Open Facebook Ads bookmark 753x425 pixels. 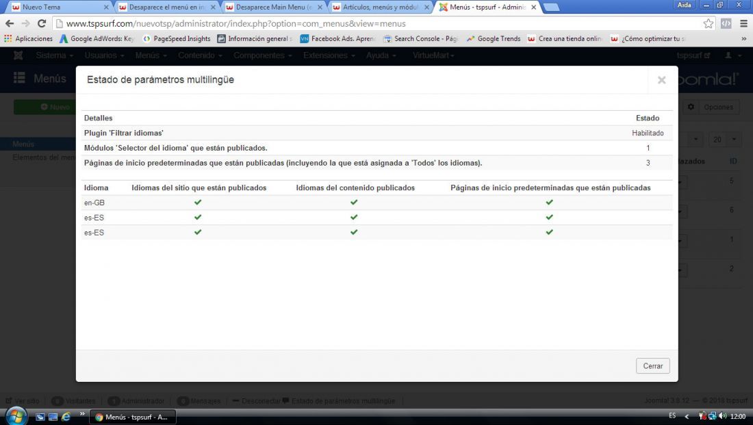pos(337,38)
